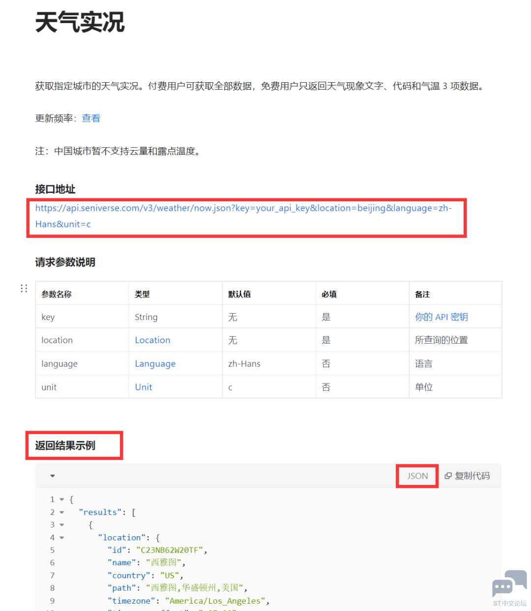Screen dimensions: 531x611
Task: Open the 查看 update frequency link
Action: (x=91, y=118)
